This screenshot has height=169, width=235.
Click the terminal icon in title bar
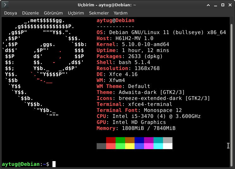[5, 5]
